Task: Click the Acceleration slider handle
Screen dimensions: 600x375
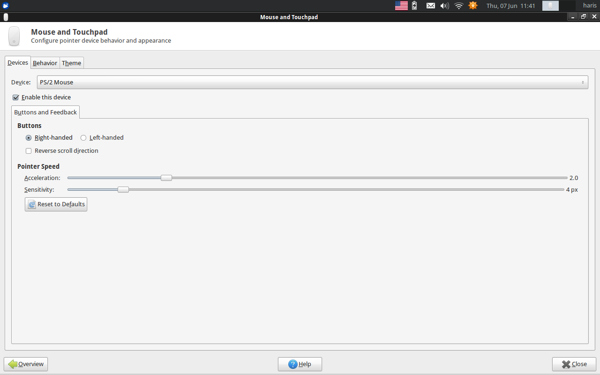Action: point(166,178)
